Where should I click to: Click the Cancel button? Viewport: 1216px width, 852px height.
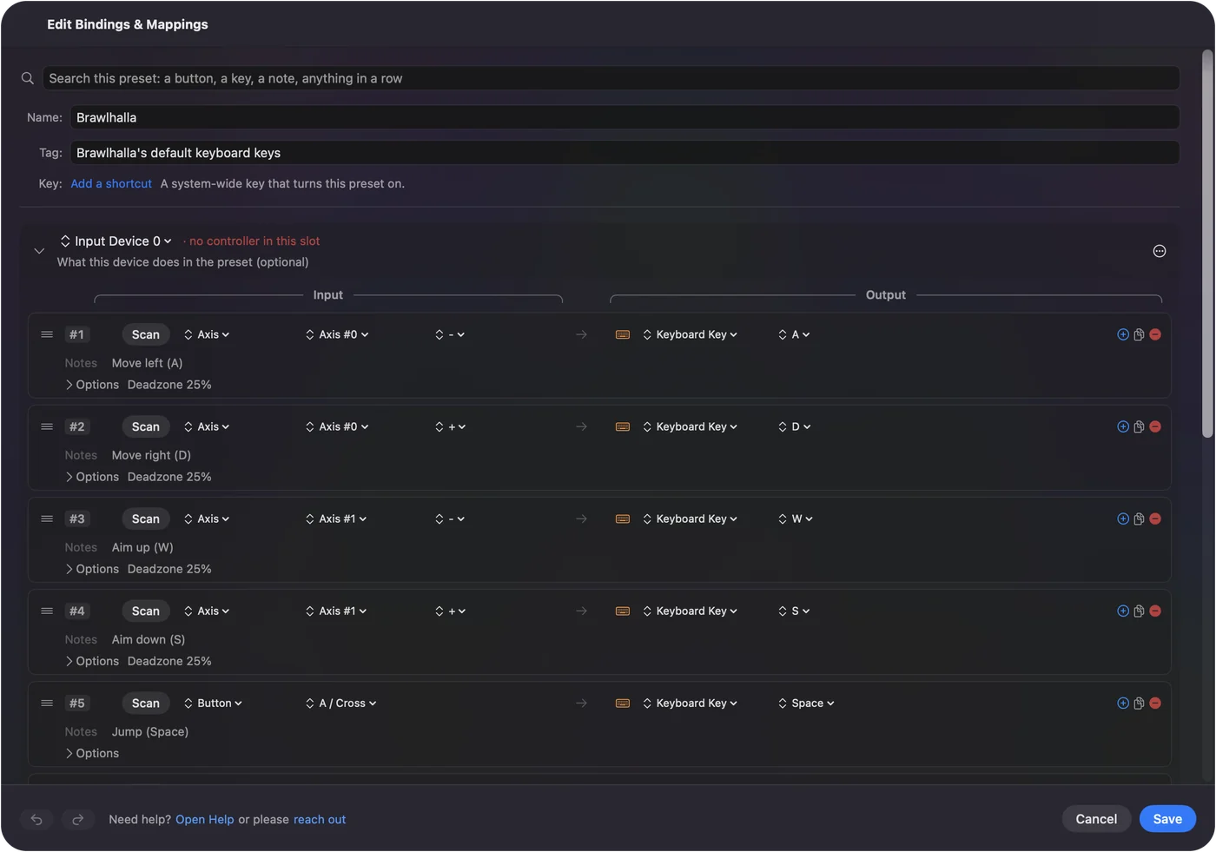pos(1096,819)
